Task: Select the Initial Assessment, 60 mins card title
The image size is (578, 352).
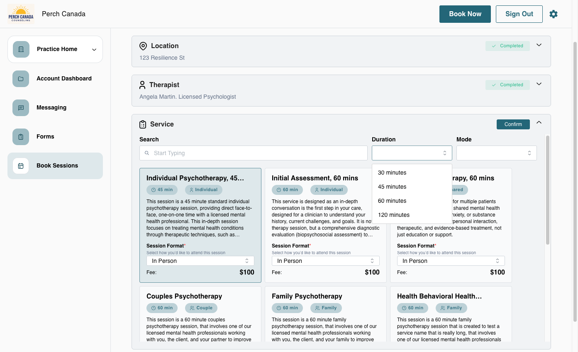Action: [315, 178]
